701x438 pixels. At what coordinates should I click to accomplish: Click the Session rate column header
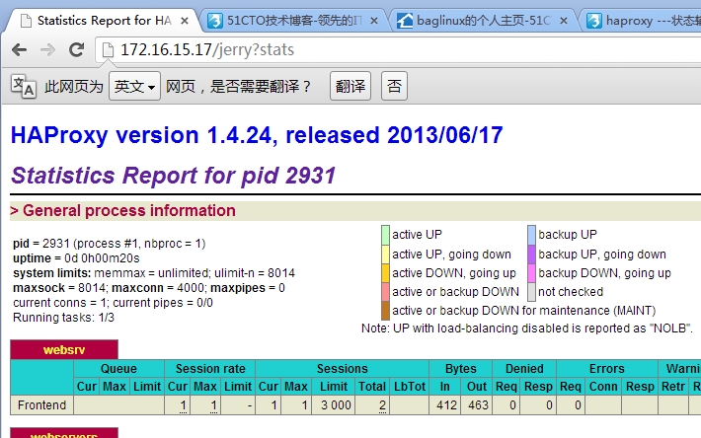tap(210, 368)
